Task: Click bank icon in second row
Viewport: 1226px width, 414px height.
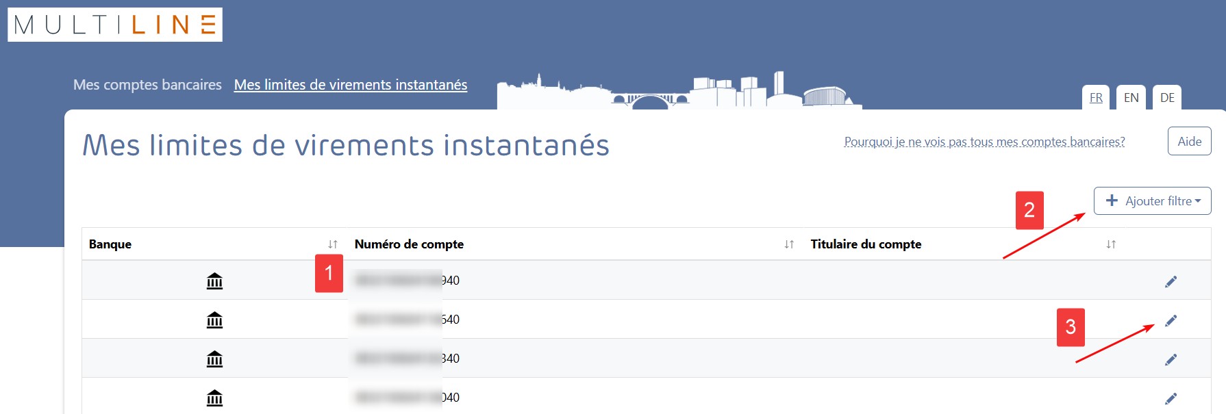Action: (x=214, y=320)
